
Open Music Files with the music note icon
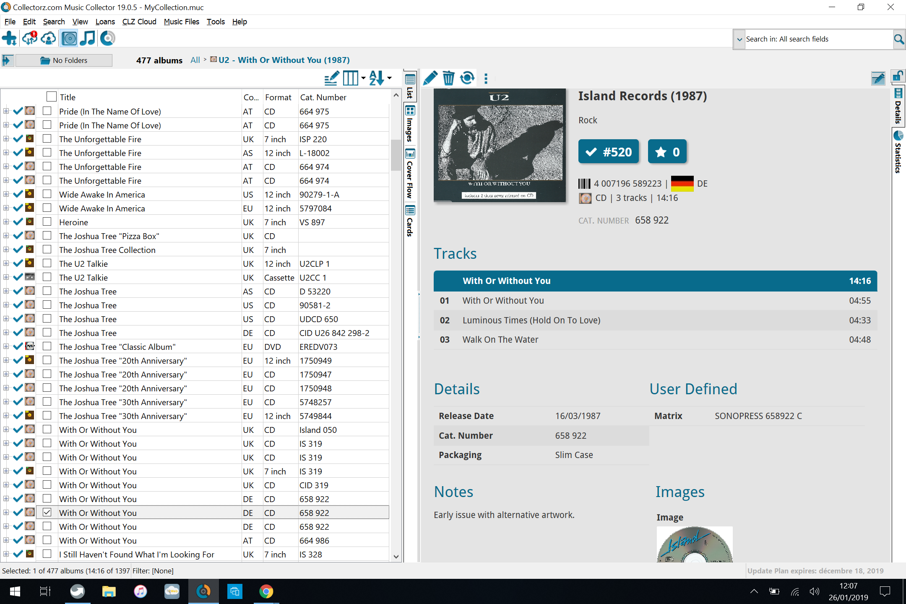(87, 38)
